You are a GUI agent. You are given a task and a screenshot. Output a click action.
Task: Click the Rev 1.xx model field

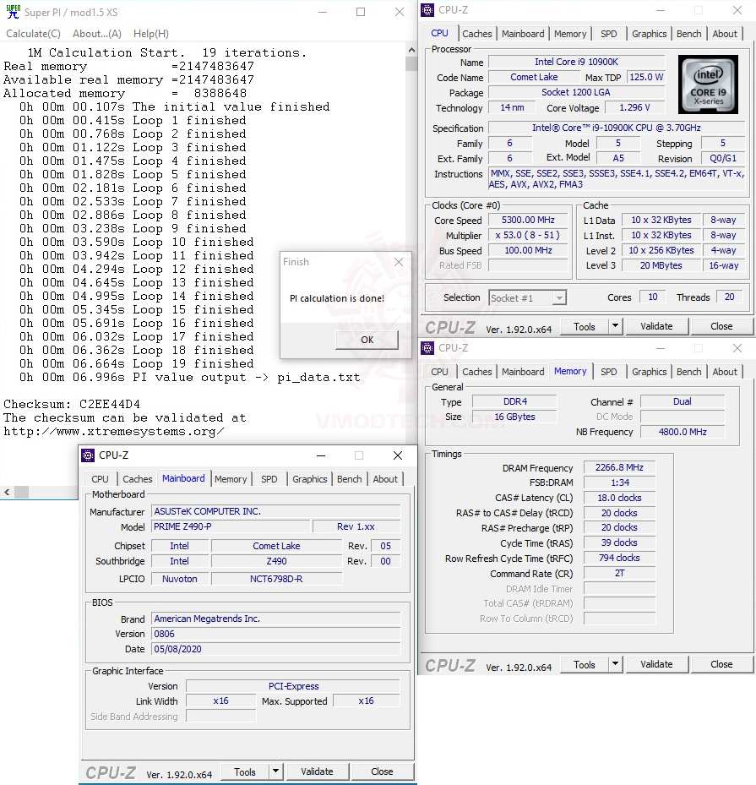pyautogui.click(x=358, y=526)
